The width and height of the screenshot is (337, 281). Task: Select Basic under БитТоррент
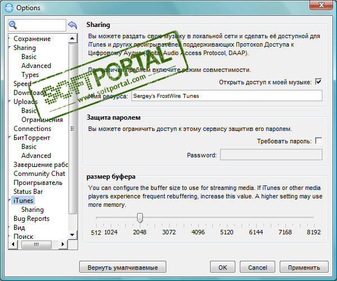pos(29,147)
